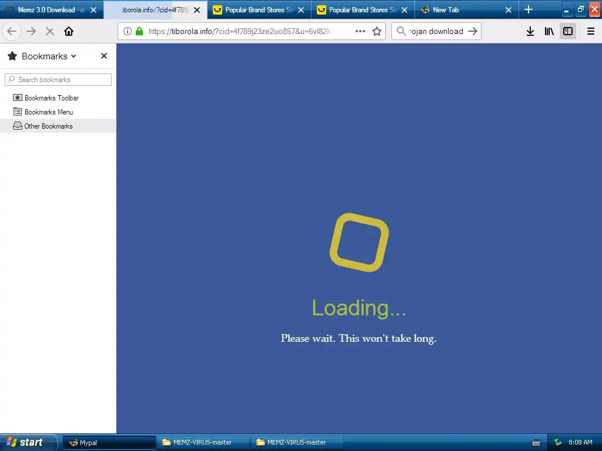Click the yellow loading square graphic

[359, 243]
